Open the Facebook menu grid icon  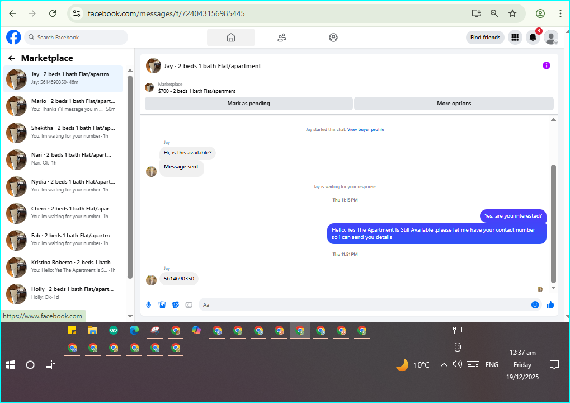click(x=515, y=37)
